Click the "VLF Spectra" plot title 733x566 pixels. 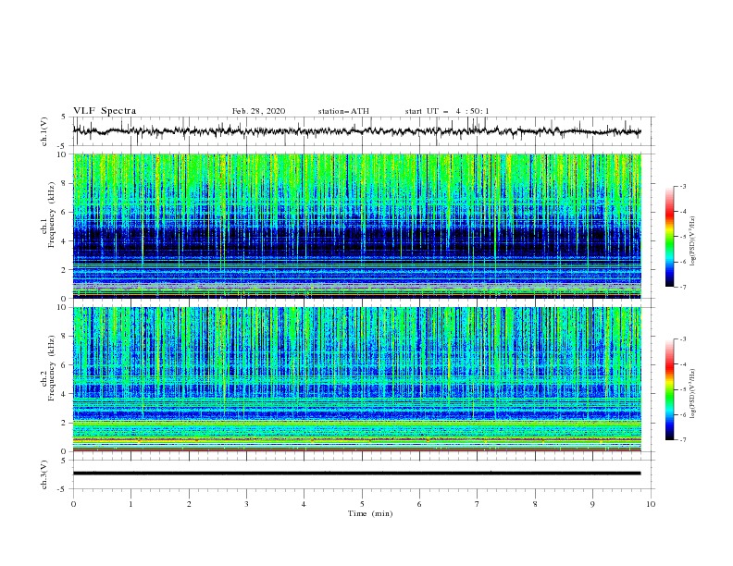[105, 111]
